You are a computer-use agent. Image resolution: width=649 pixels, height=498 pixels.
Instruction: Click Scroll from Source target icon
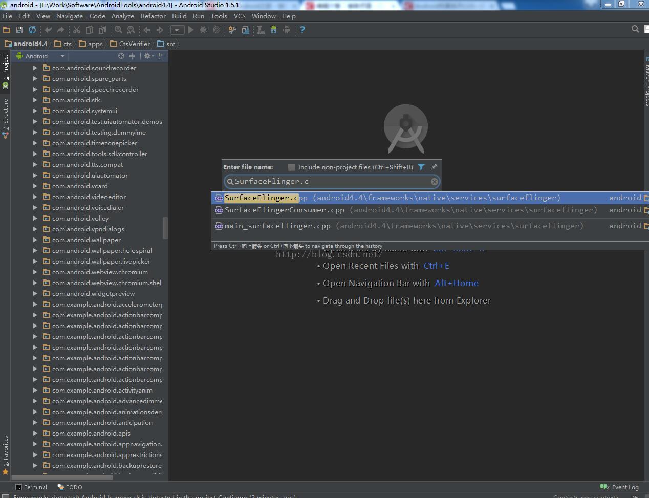pos(121,56)
